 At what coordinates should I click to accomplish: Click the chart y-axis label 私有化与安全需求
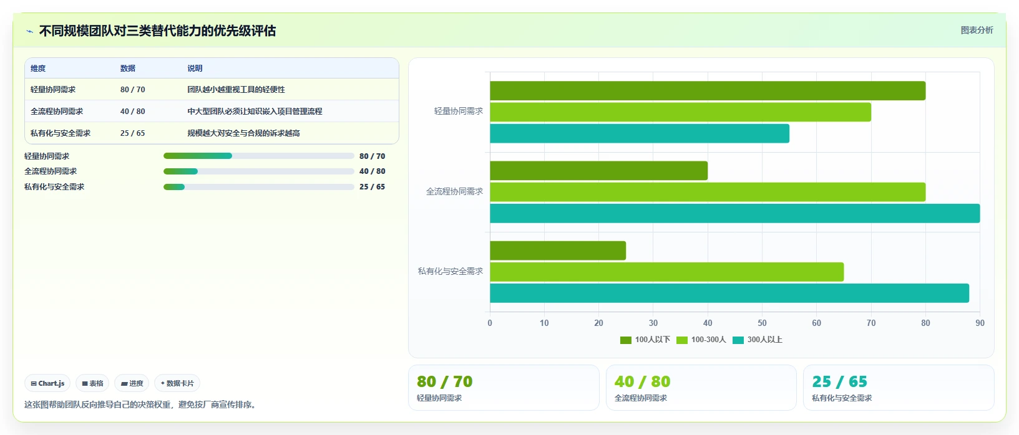(451, 271)
